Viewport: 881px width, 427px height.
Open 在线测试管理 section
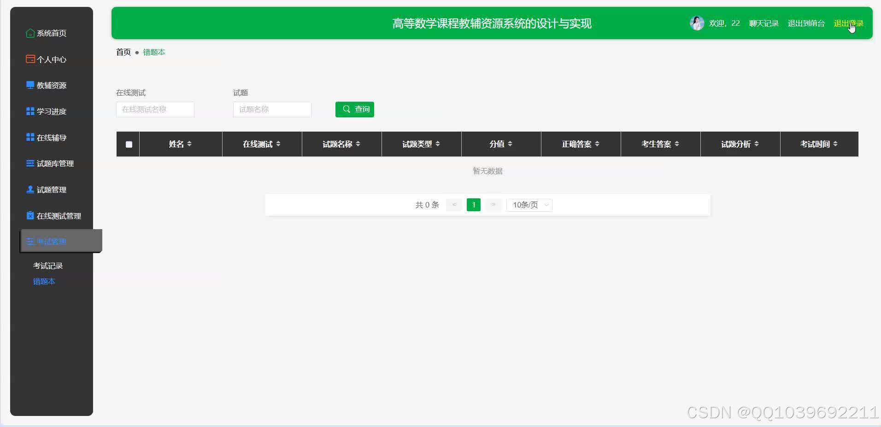click(x=56, y=215)
